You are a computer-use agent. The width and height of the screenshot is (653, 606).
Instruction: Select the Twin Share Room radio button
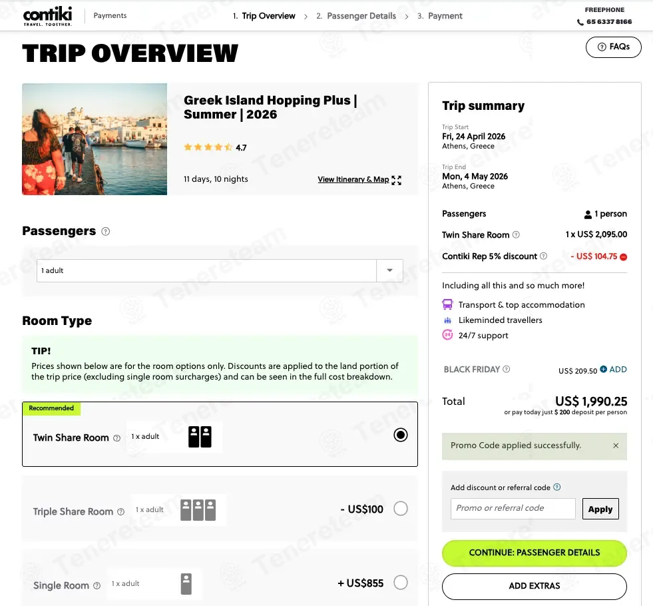click(401, 435)
